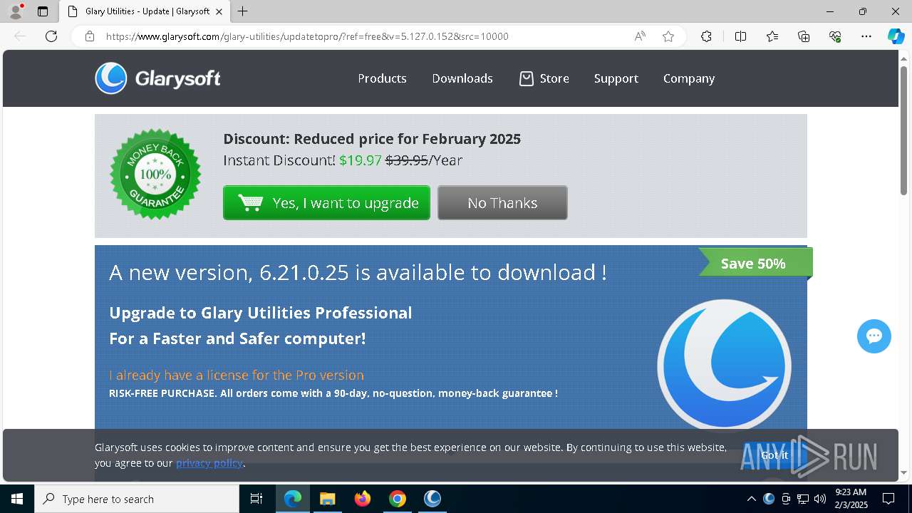Click scrollbar down arrow
This screenshot has width=912, height=513.
[x=904, y=473]
